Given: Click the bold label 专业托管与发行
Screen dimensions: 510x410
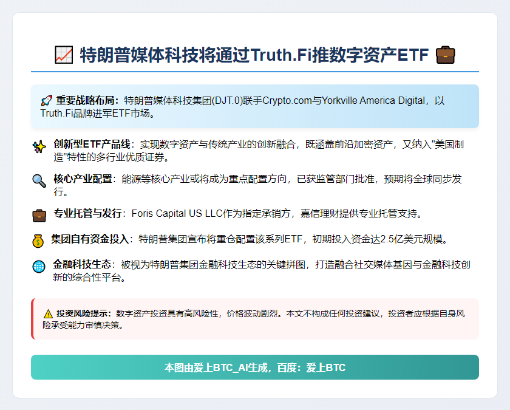Looking at the screenshot, I should click(x=87, y=213).
